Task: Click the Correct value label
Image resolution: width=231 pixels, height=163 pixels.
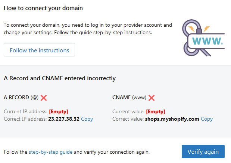Action: coord(128,119)
